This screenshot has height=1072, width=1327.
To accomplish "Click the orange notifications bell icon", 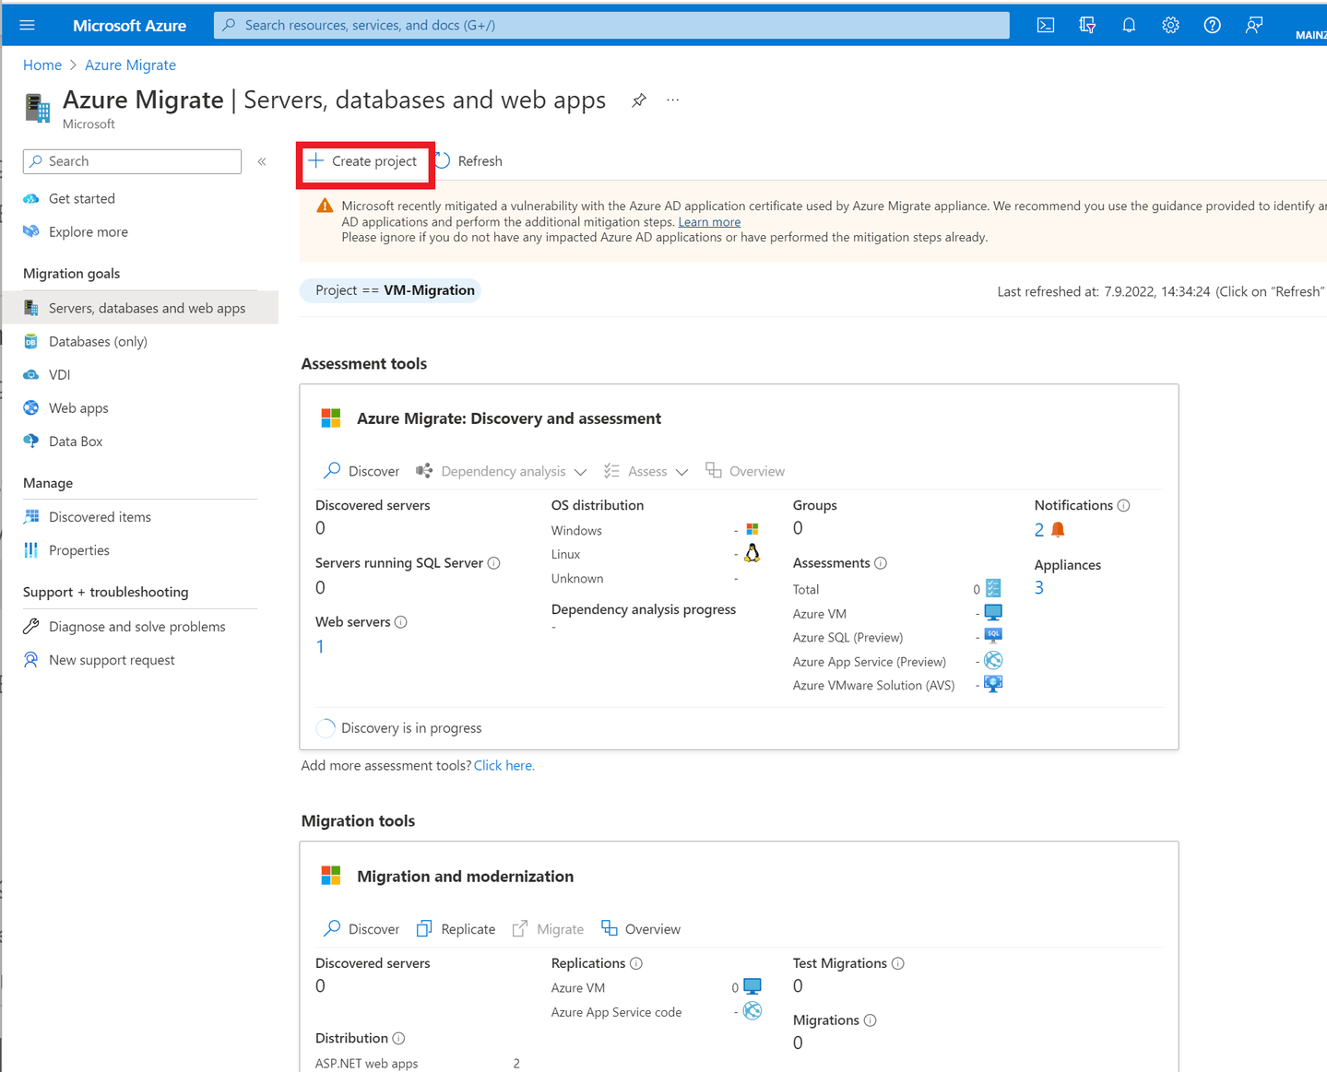I will coord(1058,529).
